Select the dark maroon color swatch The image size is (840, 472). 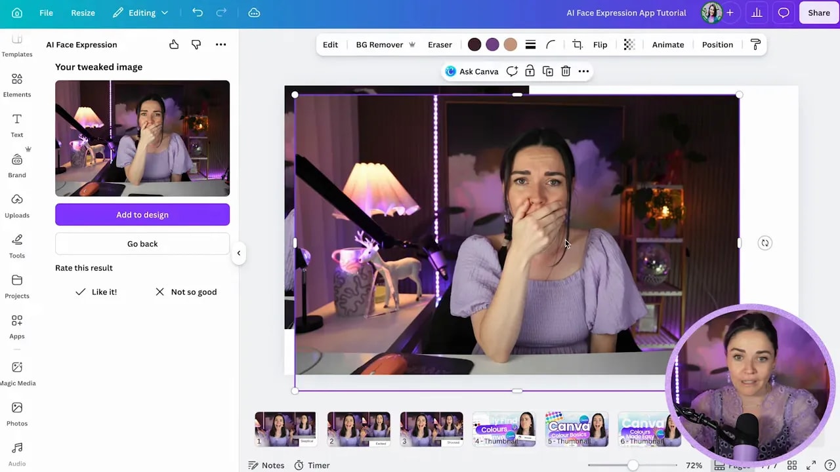[x=474, y=45]
